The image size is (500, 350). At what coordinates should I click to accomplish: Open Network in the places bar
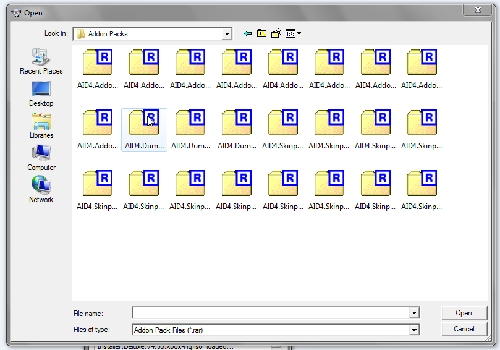[x=41, y=190]
